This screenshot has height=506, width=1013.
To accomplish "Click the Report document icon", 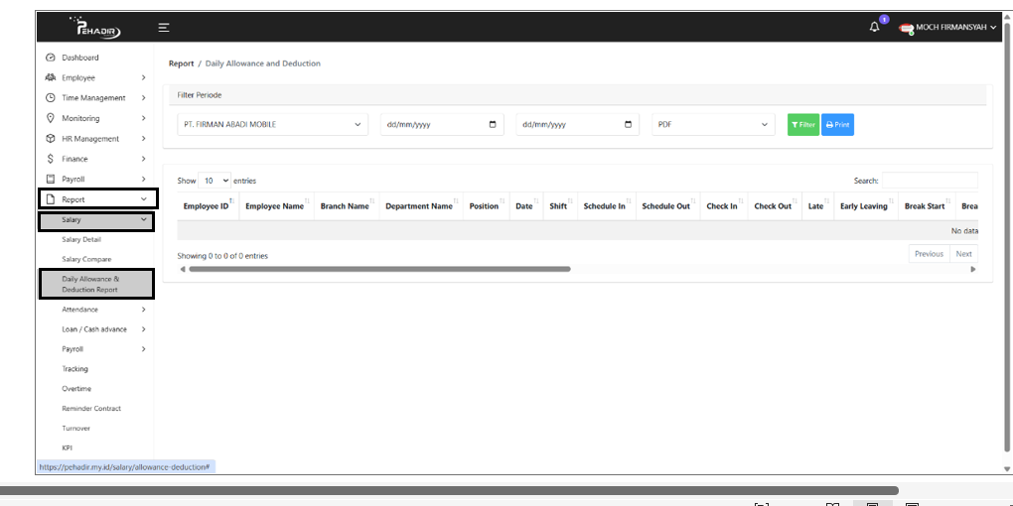I will point(51,199).
